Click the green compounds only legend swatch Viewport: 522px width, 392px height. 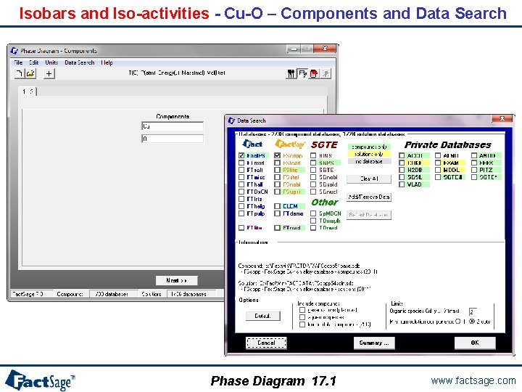click(x=369, y=147)
